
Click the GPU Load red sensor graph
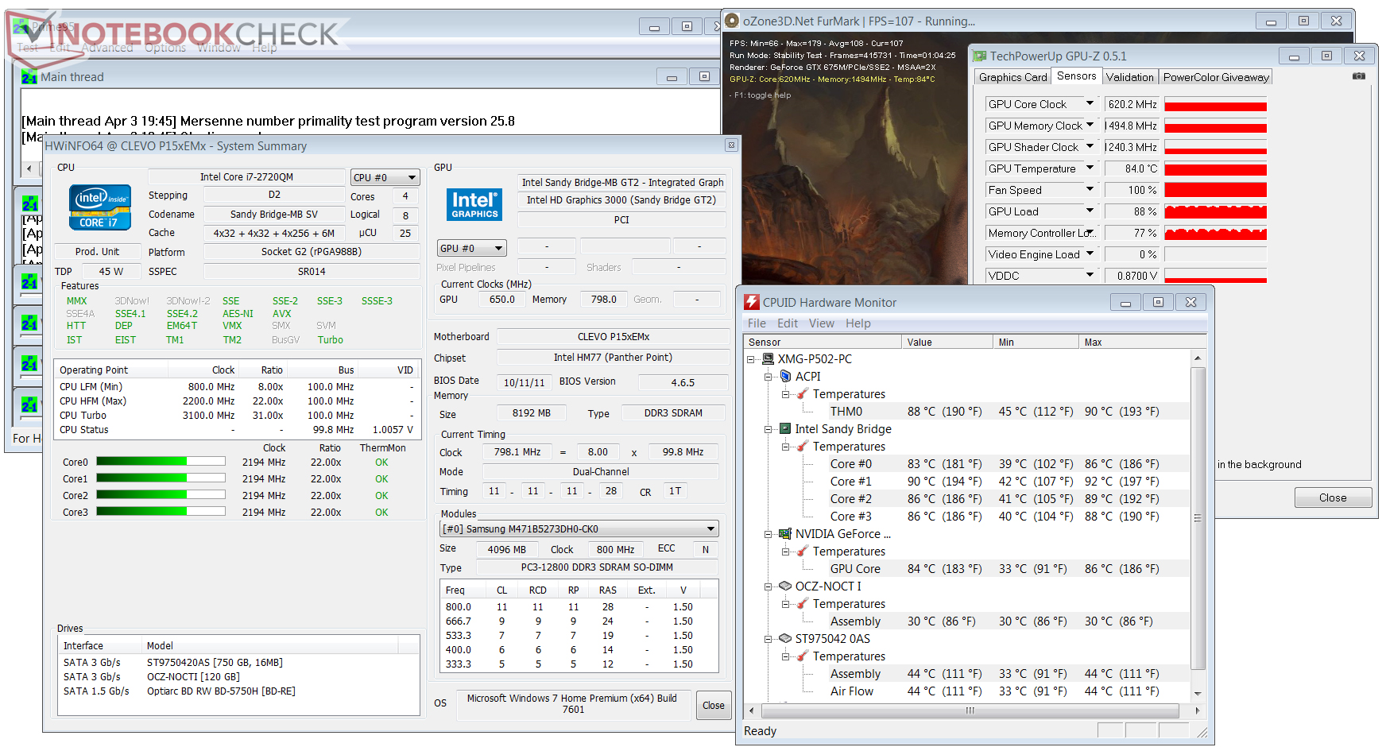click(1215, 211)
